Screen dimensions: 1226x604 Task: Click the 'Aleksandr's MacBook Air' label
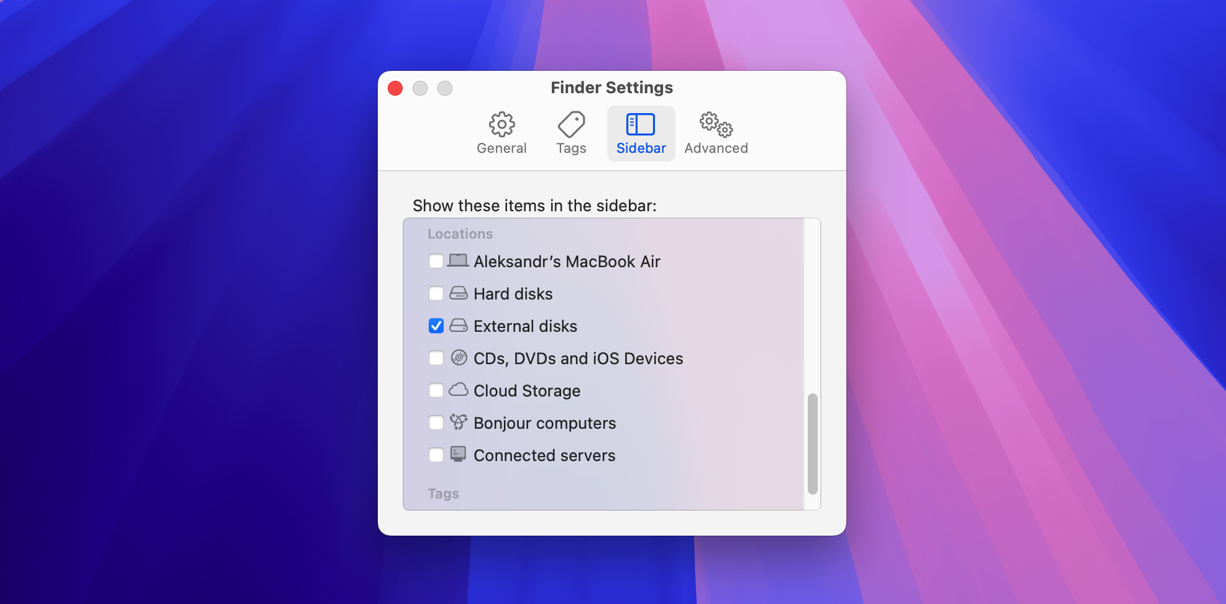tap(567, 262)
